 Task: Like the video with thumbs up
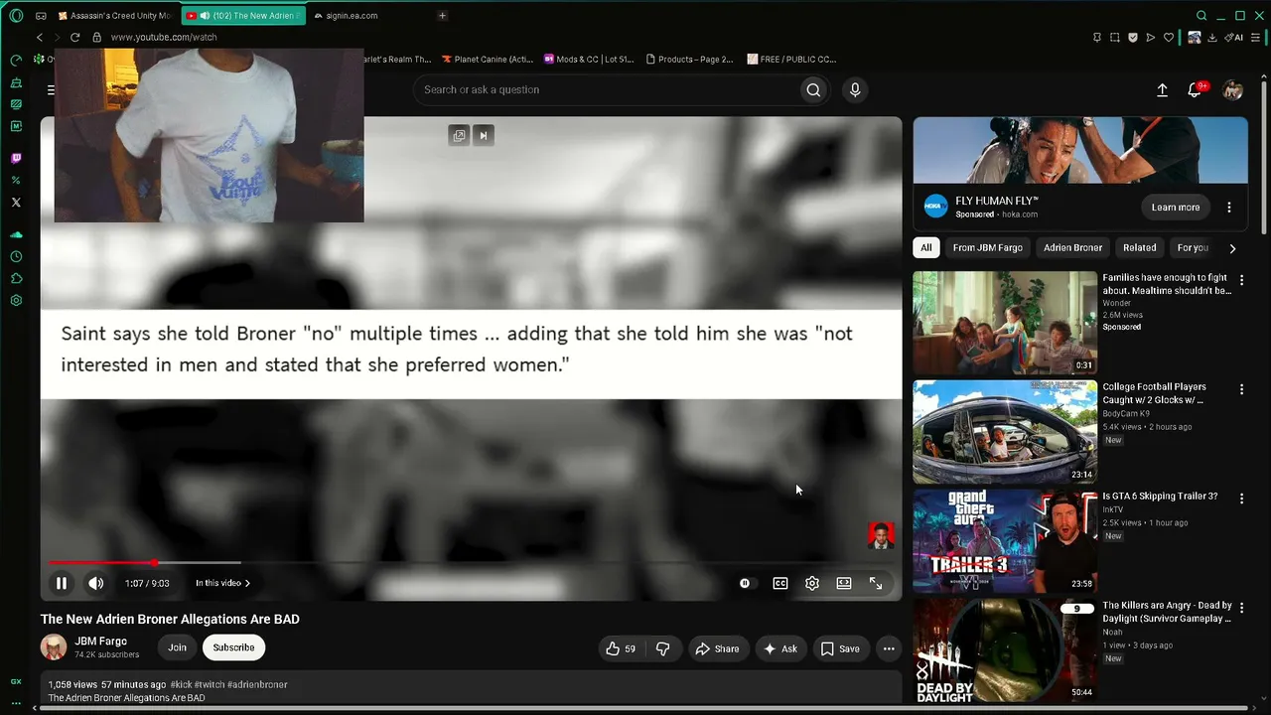[x=621, y=648]
